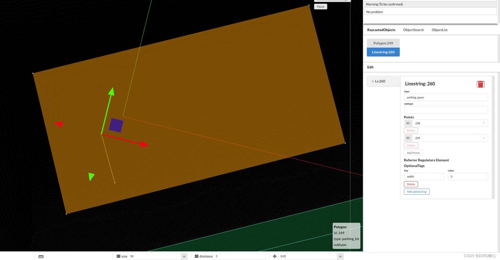This screenshot has width=500, height=260.
Task: Click the green Y-axis arrow head
Action: click(x=111, y=91)
